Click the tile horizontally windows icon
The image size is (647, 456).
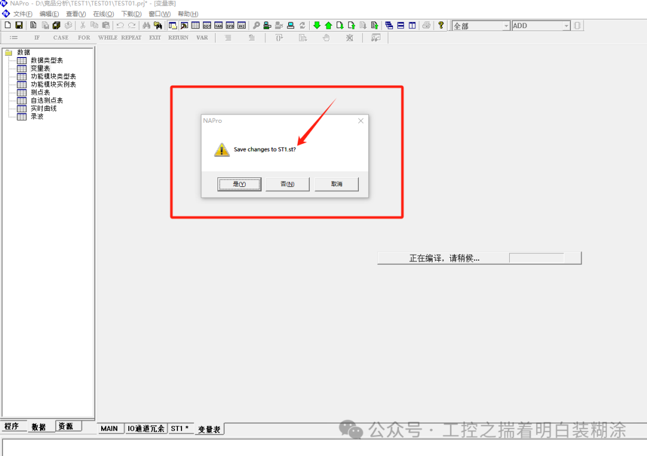pos(400,26)
